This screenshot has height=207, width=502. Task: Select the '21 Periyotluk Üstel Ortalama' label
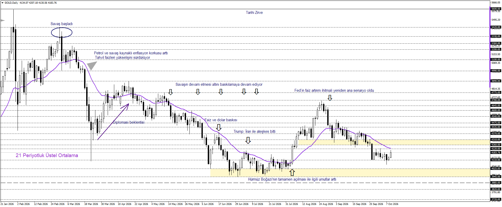point(47,155)
